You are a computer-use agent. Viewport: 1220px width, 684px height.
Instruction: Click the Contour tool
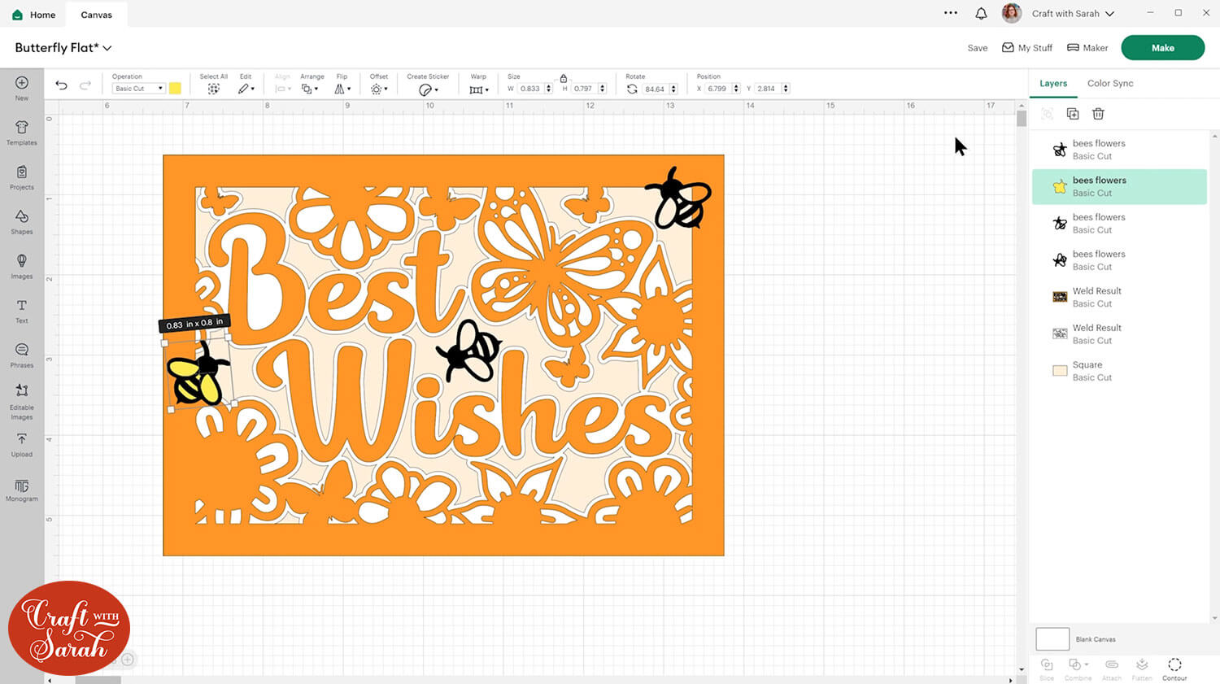point(1174,669)
